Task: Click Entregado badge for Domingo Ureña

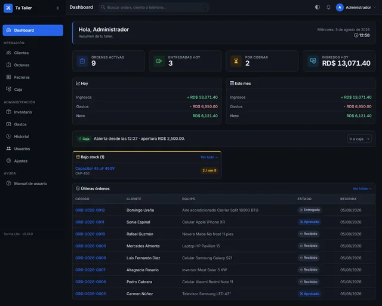Action: point(310,210)
